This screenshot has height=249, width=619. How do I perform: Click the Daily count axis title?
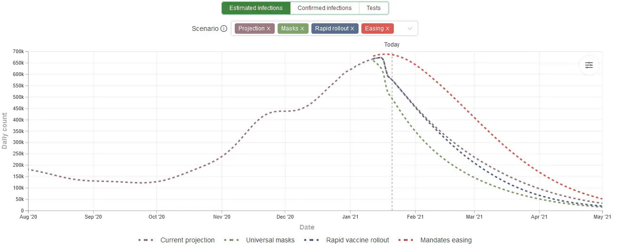pyautogui.click(x=5, y=131)
